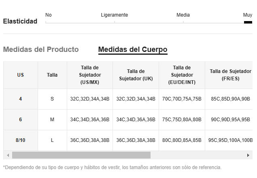Click the Talla de Sujetador (UK) header
Viewport: 257px width, 178px height.
point(136,75)
